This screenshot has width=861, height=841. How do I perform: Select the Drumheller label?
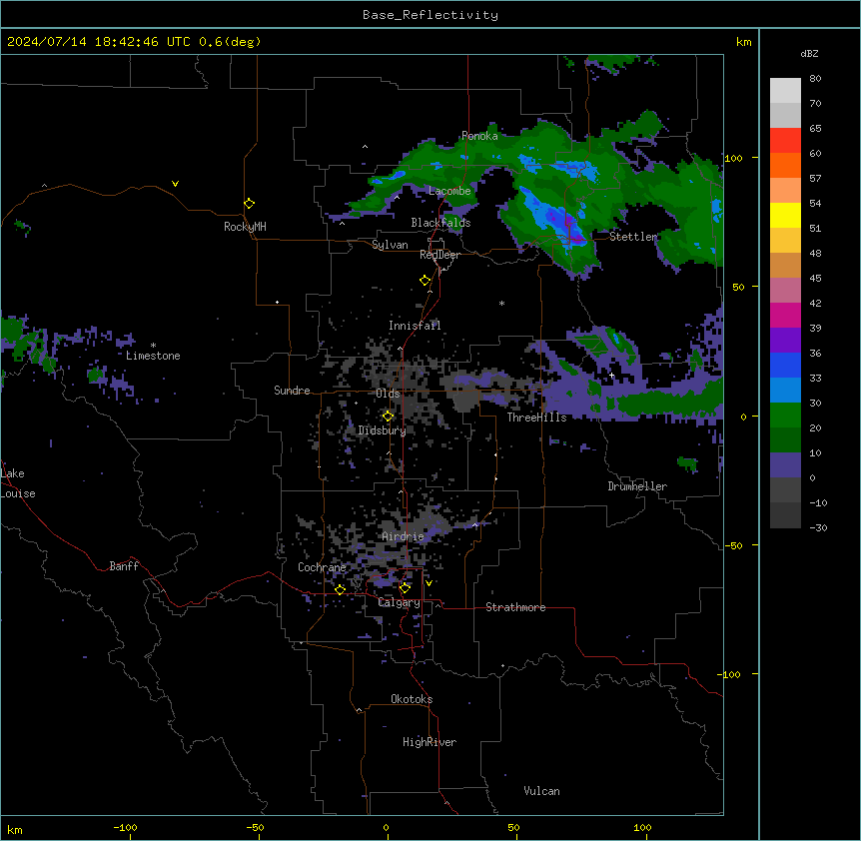coord(637,486)
